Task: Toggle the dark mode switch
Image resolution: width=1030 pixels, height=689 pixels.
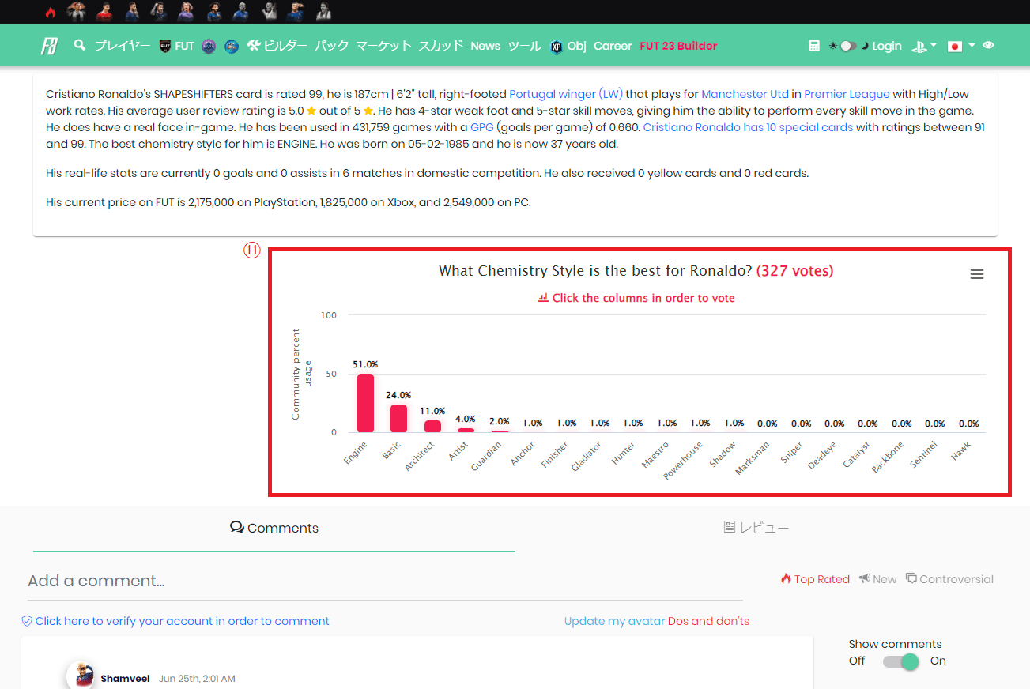Action: click(x=848, y=46)
